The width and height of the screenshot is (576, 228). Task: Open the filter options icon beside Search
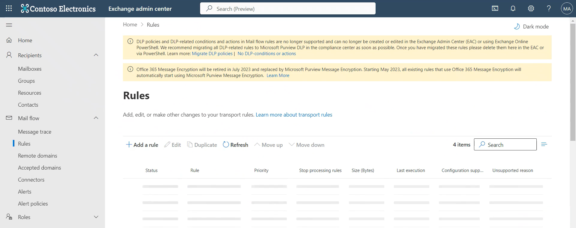pyautogui.click(x=544, y=145)
